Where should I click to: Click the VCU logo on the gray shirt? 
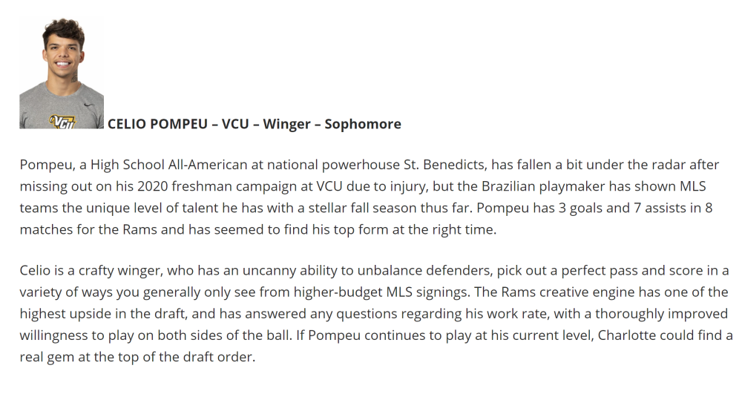point(62,122)
